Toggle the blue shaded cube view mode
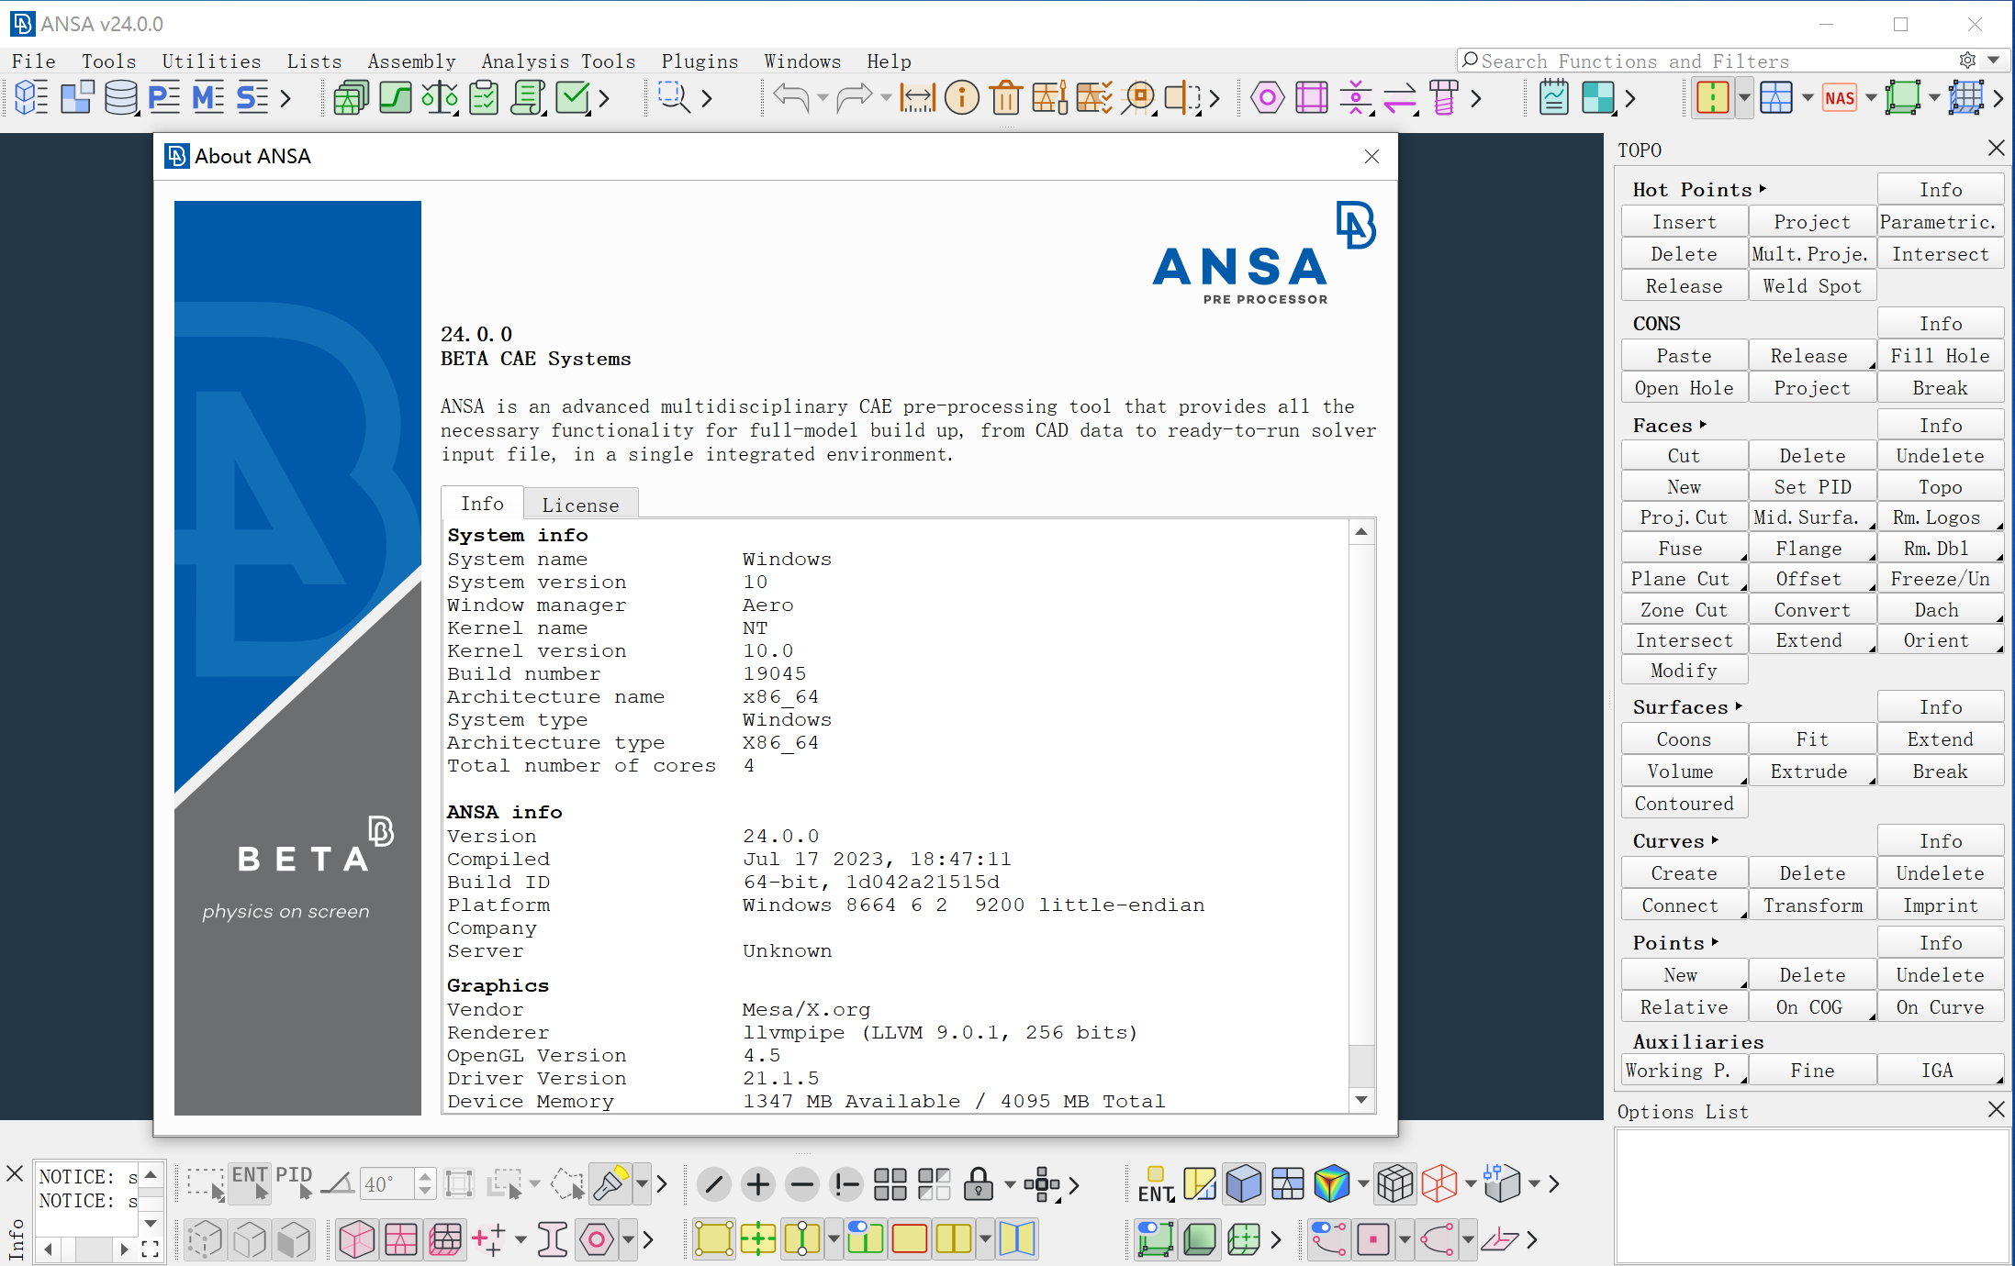 1244,1184
